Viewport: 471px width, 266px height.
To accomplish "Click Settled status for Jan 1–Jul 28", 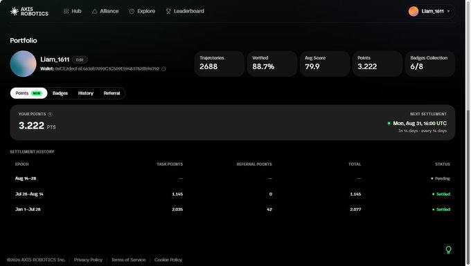I will tap(441, 209).
